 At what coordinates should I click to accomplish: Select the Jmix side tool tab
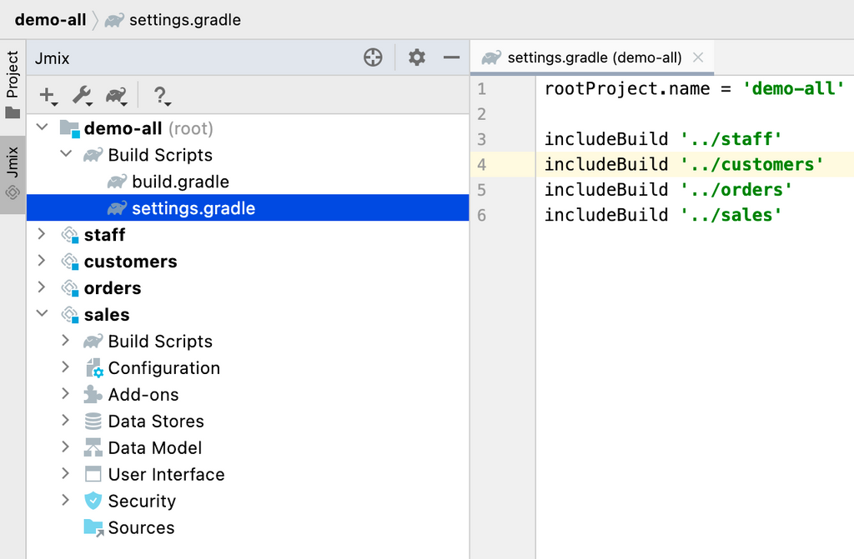pos(13,173)
